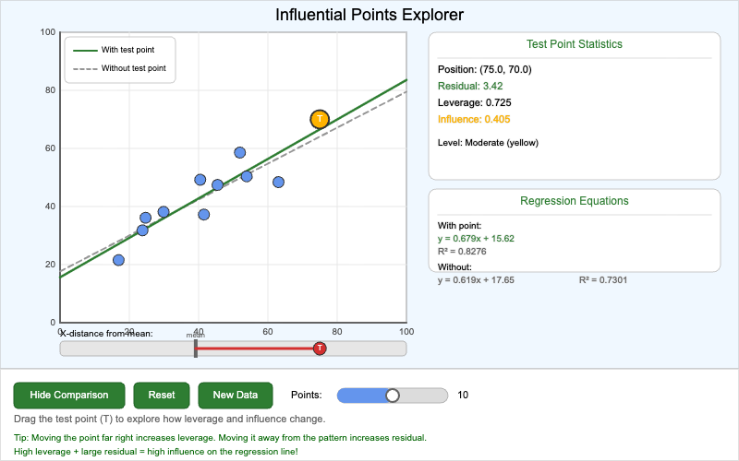Click the Residual: 3.42 value

tap(470, 86)
